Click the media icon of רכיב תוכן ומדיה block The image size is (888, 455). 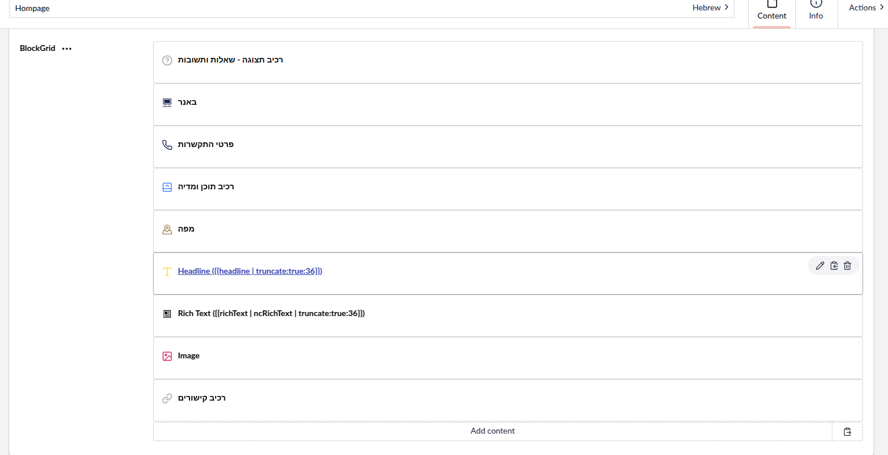(x=167, y=187)
